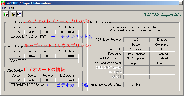Click the empty 64Bit GART entries status field
Screen dimensions: 184x96
(136, 68)
